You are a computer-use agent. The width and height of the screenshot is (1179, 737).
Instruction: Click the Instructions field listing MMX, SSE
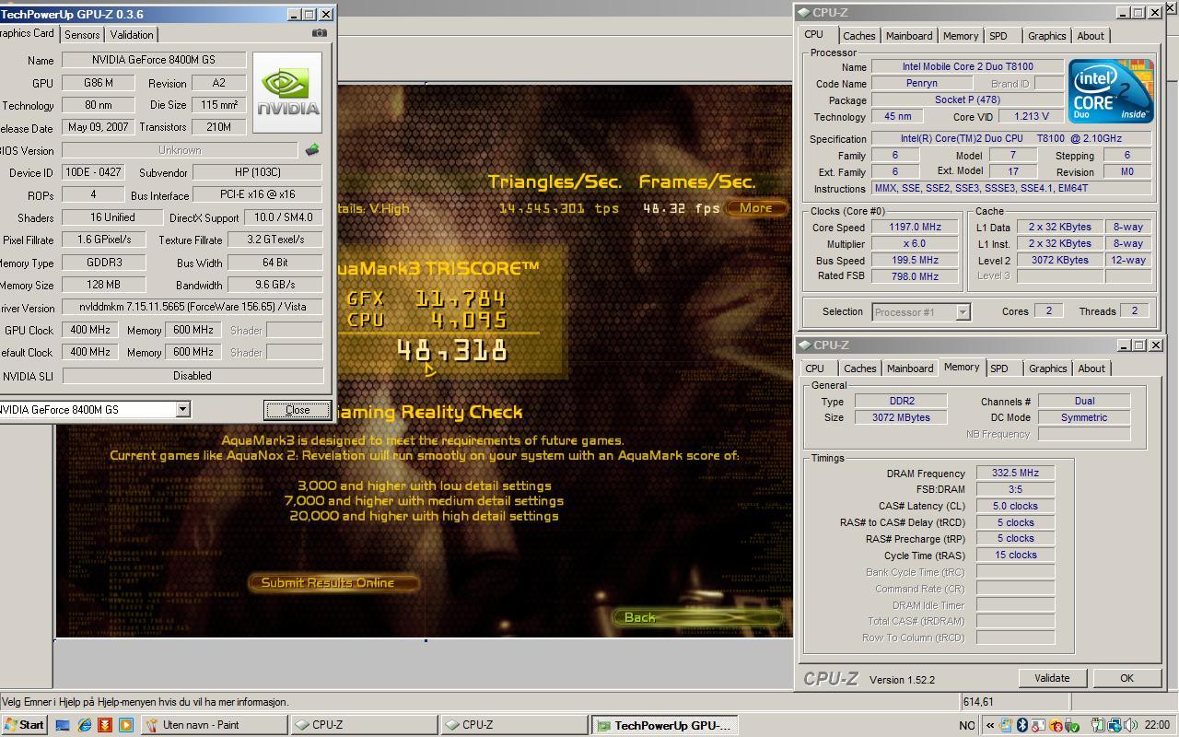click(x=1011, y=188)
